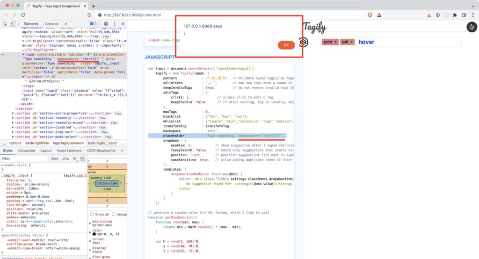Open the Layout sidebar tab

tap(46, 151)
